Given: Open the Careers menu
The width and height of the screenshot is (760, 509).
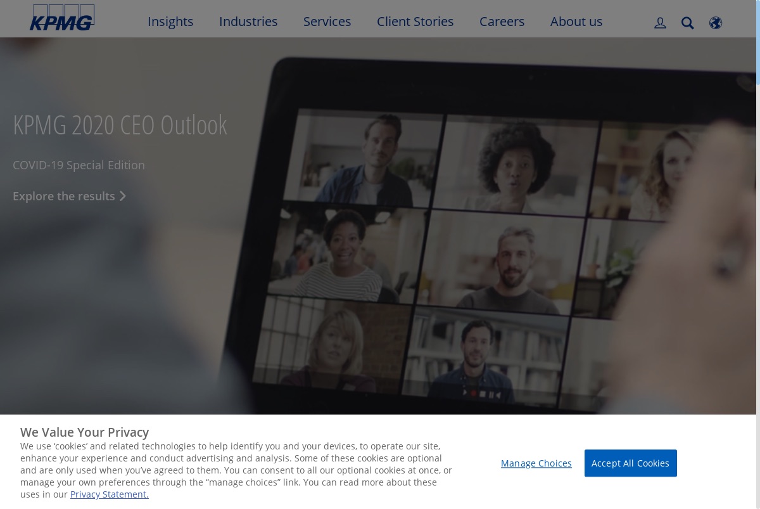Looking at the screenshot, I should [x=502, y=22].
